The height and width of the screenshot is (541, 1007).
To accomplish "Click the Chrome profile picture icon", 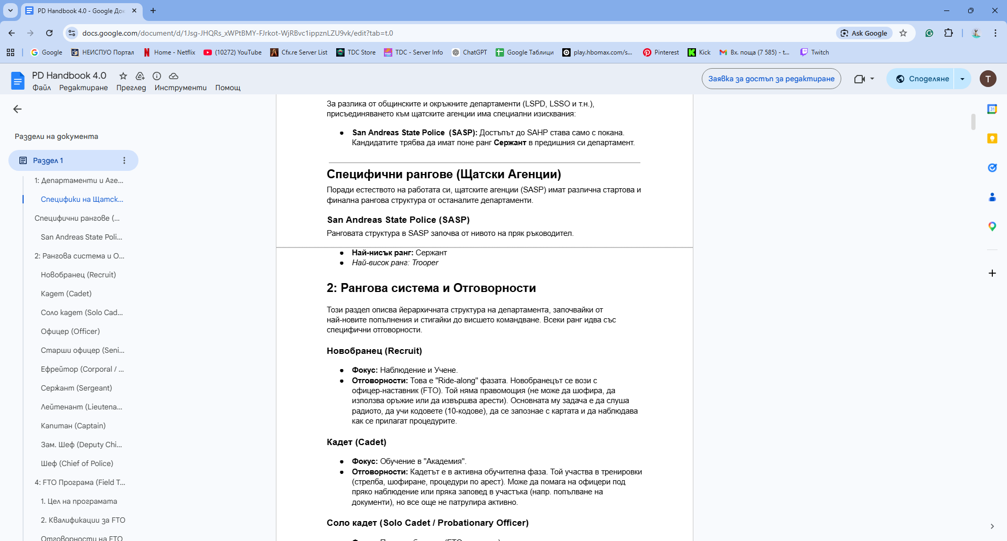I will point(976,33).
